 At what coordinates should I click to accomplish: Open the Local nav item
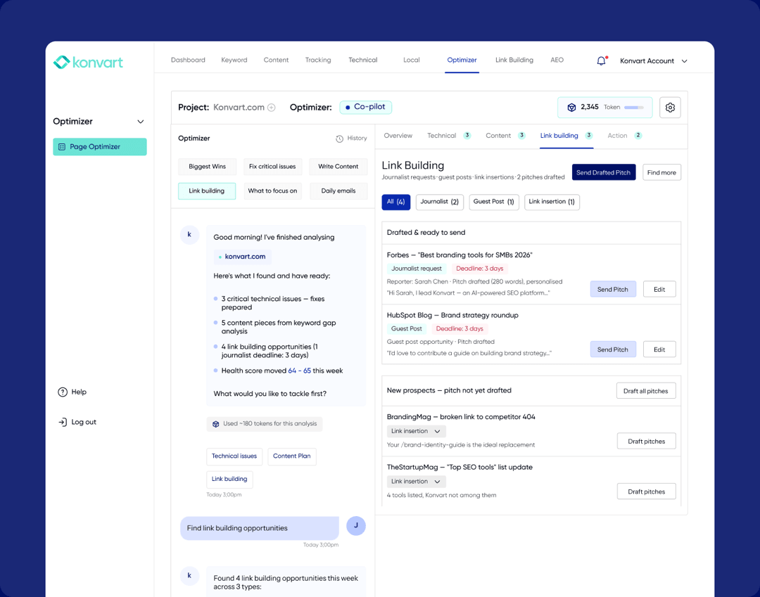point(412,60)
